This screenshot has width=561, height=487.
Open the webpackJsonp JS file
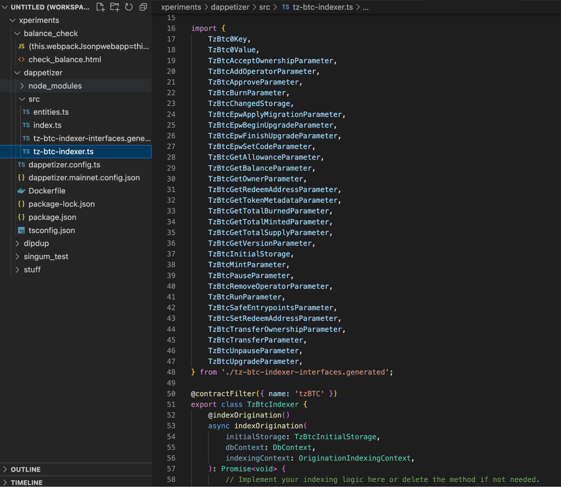88,46
